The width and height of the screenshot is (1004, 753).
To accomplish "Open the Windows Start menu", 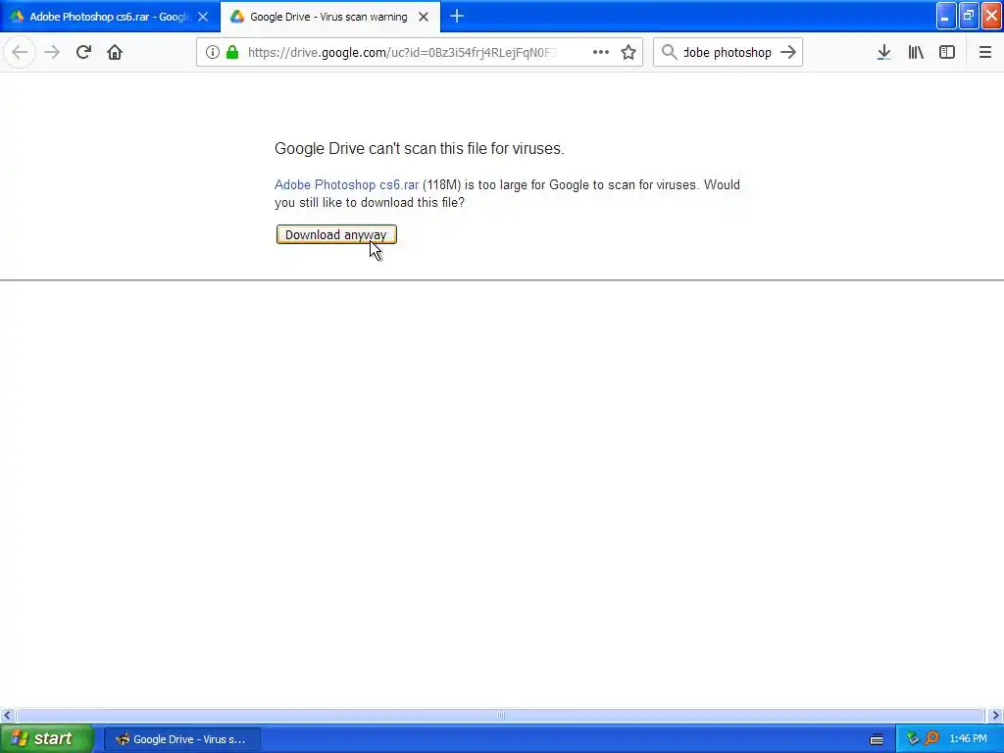I will [46, 739].
